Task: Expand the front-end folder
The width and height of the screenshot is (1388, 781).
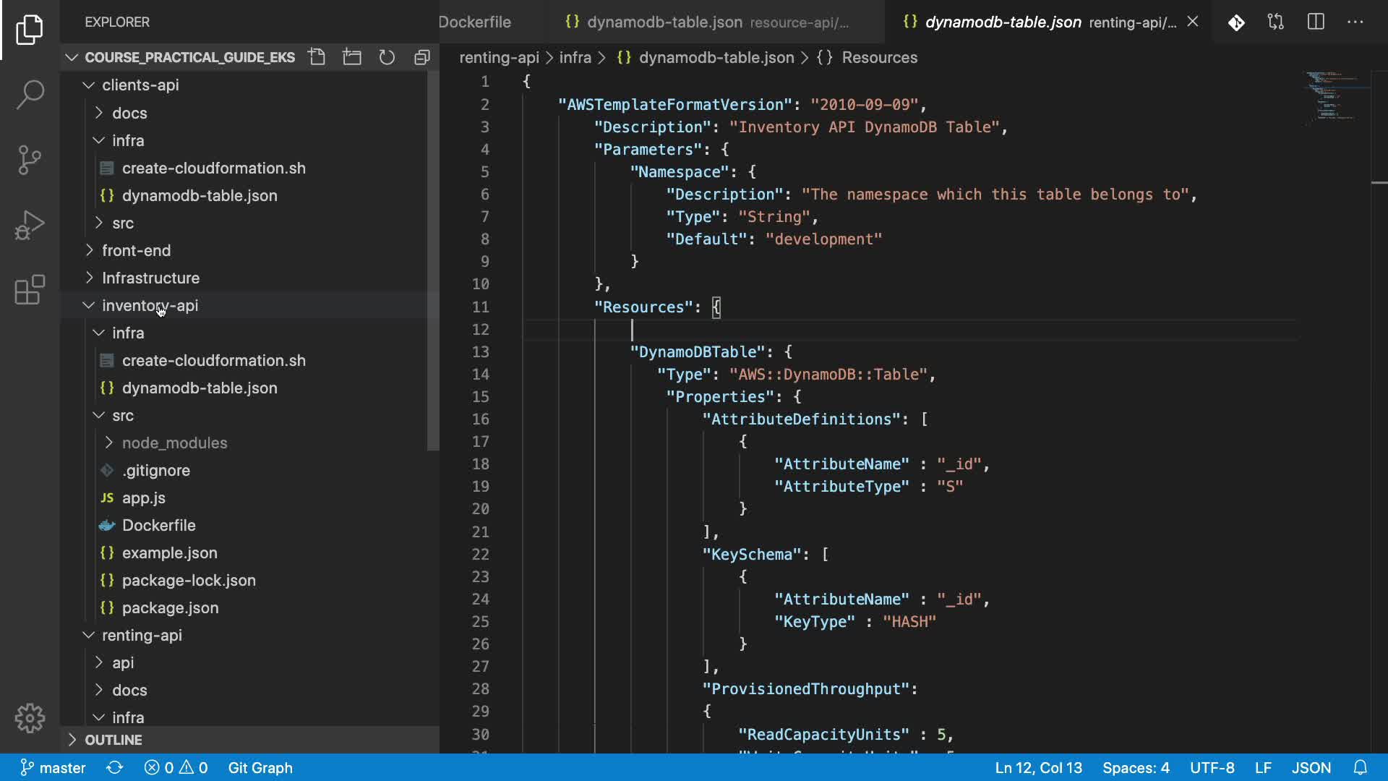Action: (136, 250)
